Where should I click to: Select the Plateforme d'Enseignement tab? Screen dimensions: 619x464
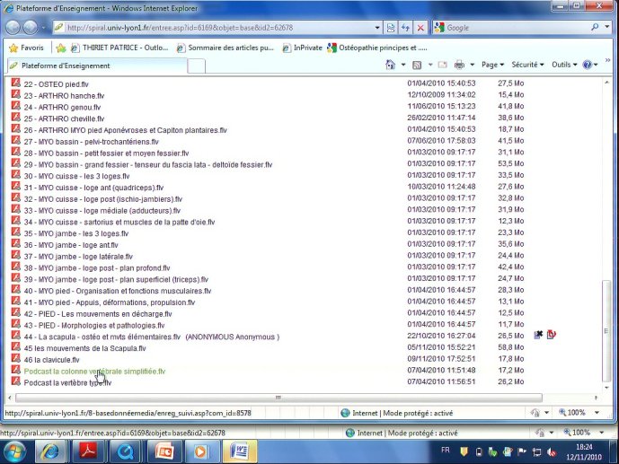[x=97, y=66]
